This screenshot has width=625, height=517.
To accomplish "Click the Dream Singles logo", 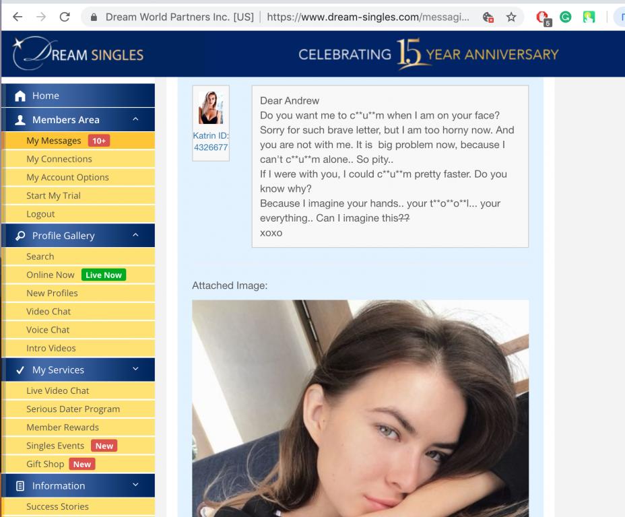I will 78,55.
